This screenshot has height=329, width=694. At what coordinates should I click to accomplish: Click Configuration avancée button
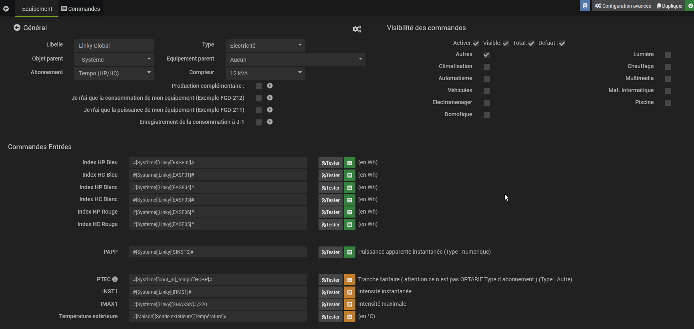[x=623, y=6]
